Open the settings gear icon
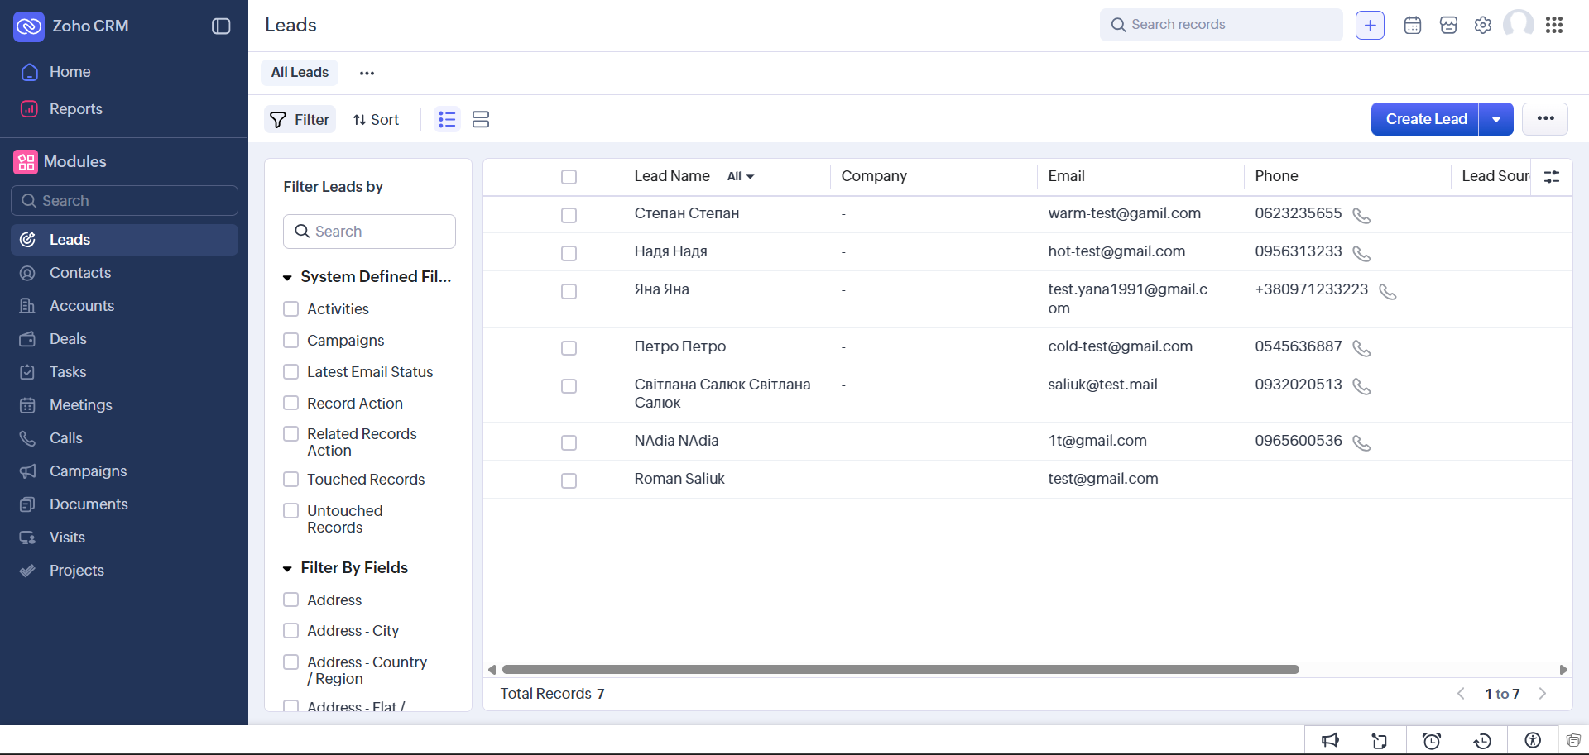Screen dimensions: 1589x755 (x=1483, y=25)
